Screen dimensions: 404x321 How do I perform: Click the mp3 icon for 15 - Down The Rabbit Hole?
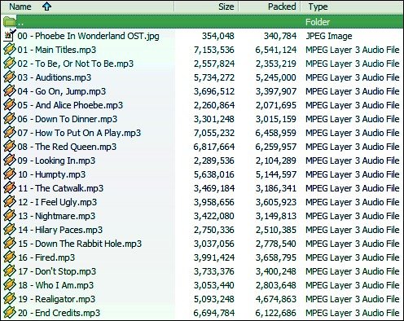[x=9, y=244]
